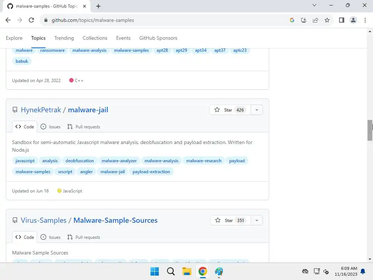Image resolution: width=373 pixels, height=280 pixels.
Task: Click the malware-research topic tag
Action: click(x=204, y=161)
